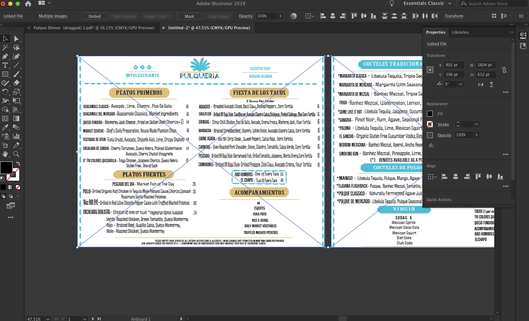This screenshot has height=321, width=529.
Task: Switch to Draw Behind mode
Action: click(10, 196)
